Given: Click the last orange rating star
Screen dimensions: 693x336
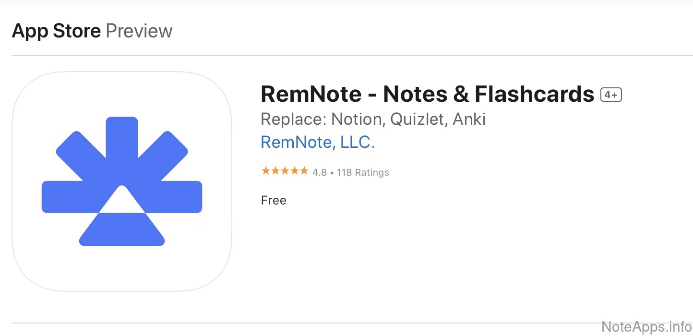Looking at the screenshot, I should click(304, 171).
